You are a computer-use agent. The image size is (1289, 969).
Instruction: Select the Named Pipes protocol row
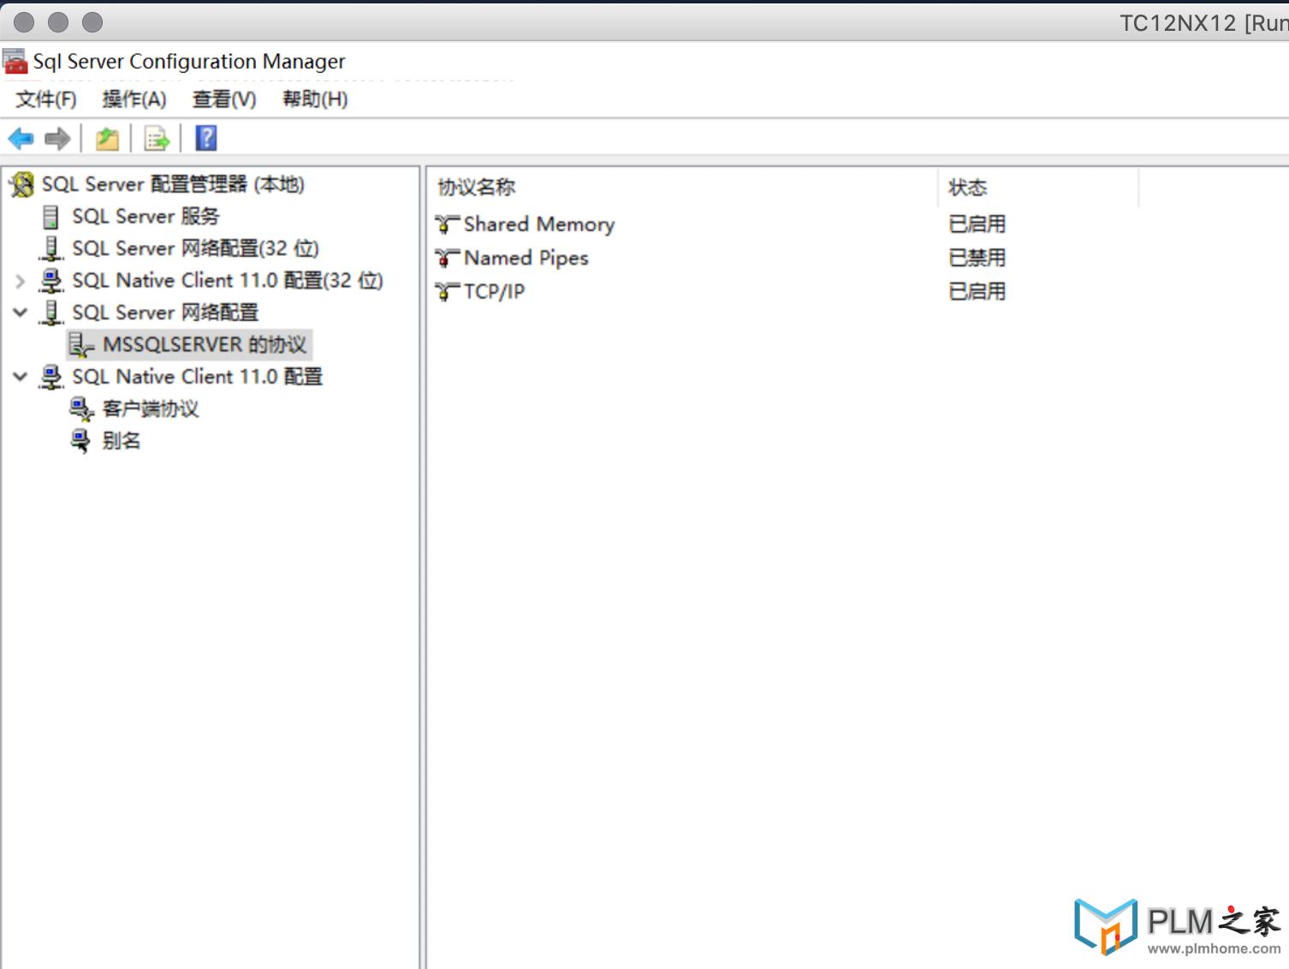[x=526, y=258]
